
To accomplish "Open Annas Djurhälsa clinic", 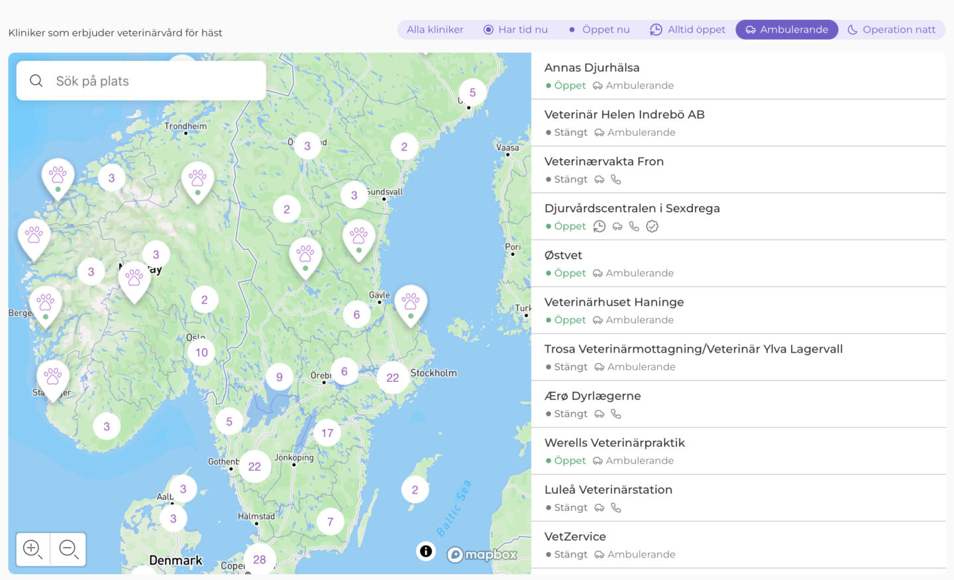I will click(738, 76).
